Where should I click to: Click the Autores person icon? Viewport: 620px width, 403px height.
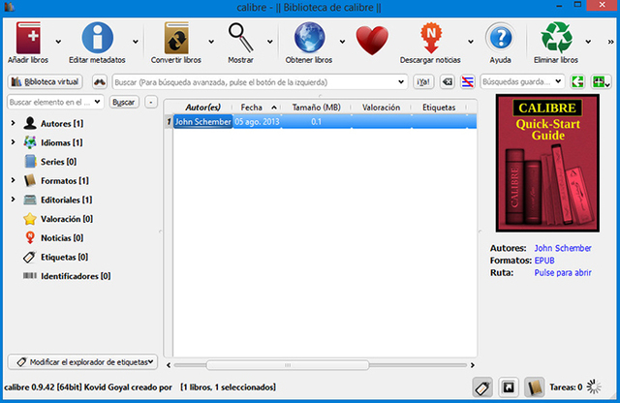tap(30, 123)
